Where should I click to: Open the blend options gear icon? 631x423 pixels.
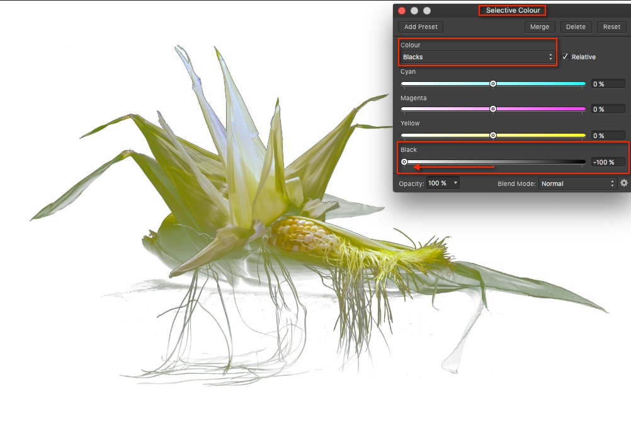(623, 183)
